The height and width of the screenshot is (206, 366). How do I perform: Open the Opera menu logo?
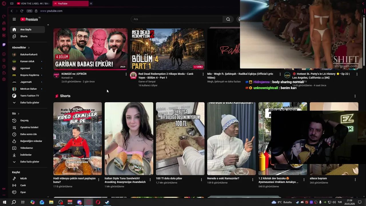pos(4,3)
